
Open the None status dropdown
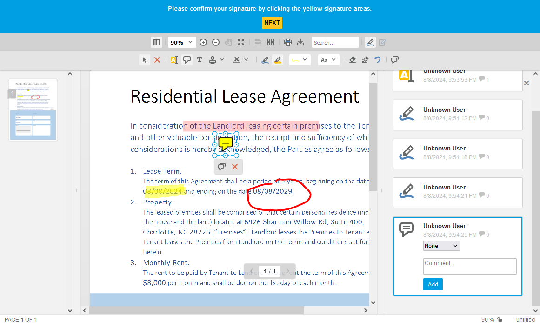click(x=441, y=246)
